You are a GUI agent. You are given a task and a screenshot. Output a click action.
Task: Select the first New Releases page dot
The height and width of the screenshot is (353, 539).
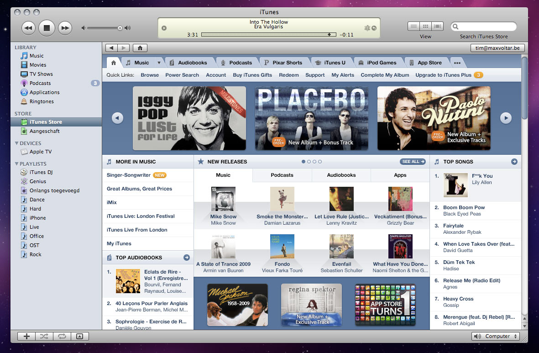point(303,162)
